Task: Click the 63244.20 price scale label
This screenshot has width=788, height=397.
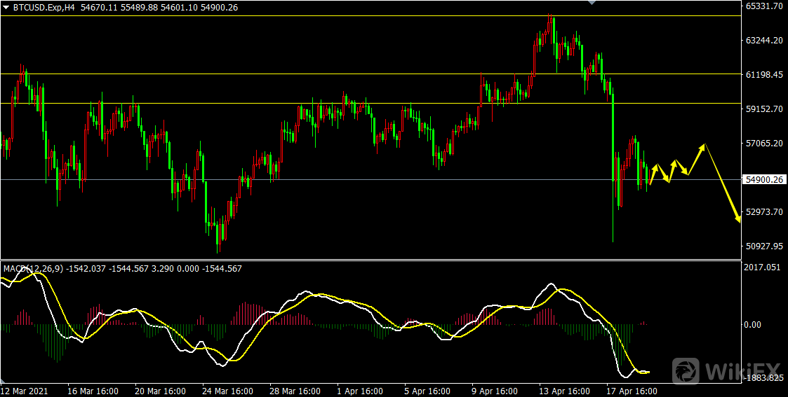Action: (765, 40)
